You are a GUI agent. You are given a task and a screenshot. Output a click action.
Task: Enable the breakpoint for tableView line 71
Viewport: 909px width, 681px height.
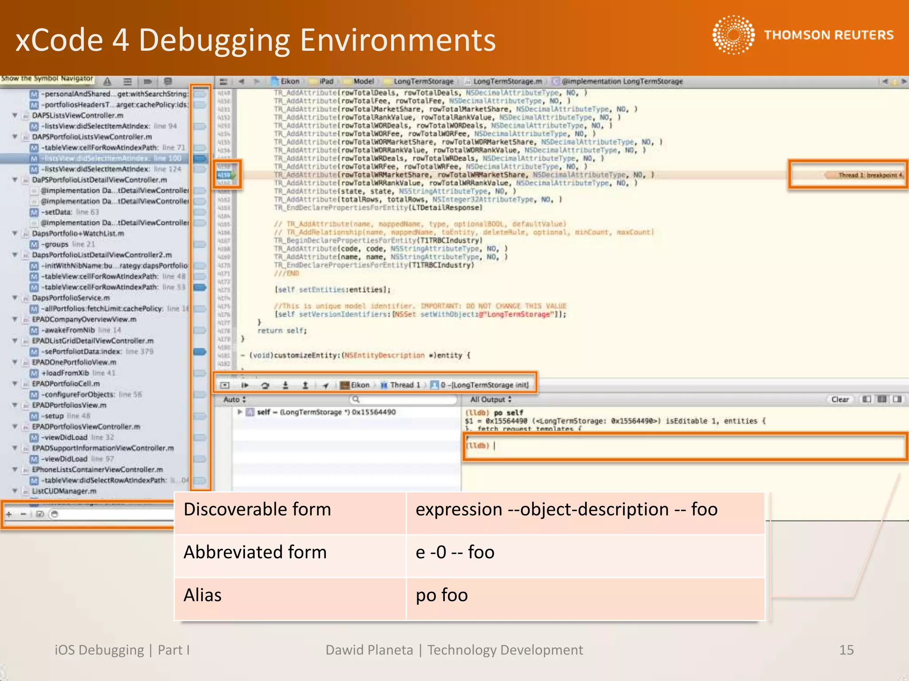pos(200,148)
